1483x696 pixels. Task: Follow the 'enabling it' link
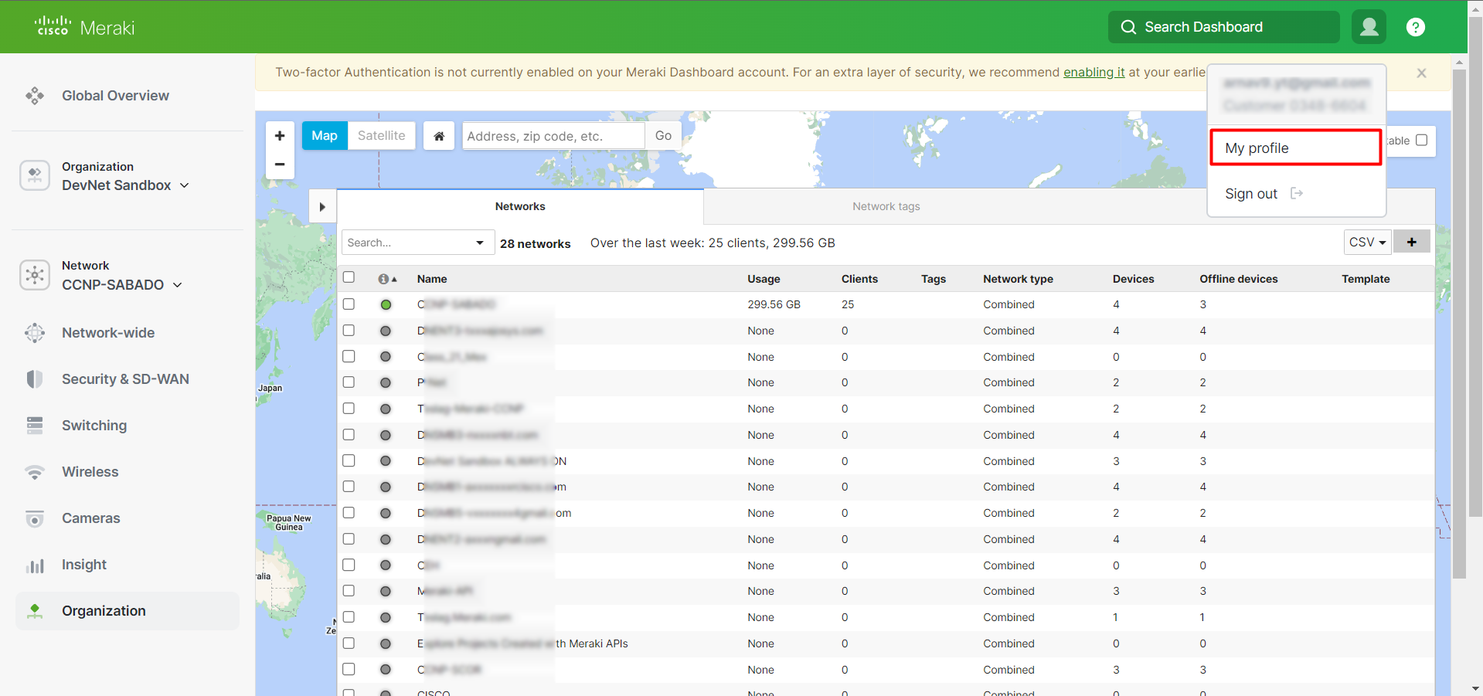[x=1094, y=72]
